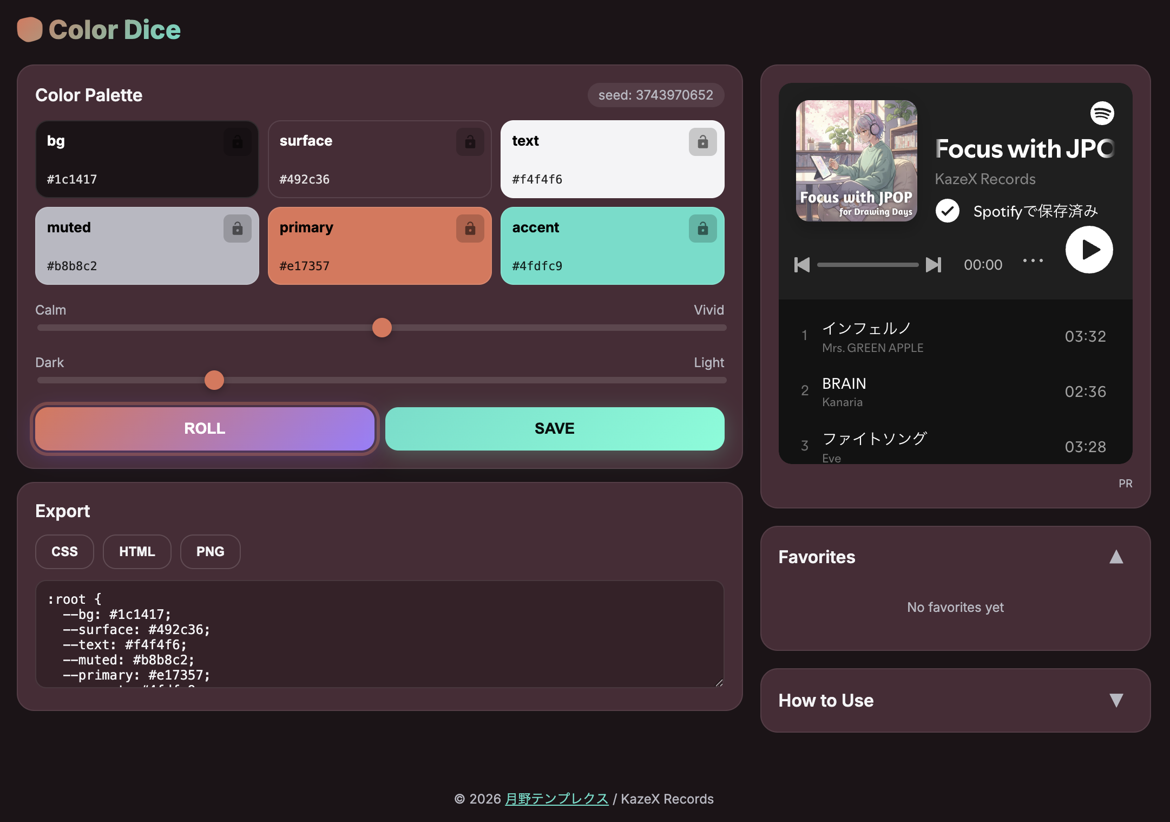This screenshot has height=822, width=1170.
Task: Click the saved-to-Spotify checkmark icon
Action: 946,211
